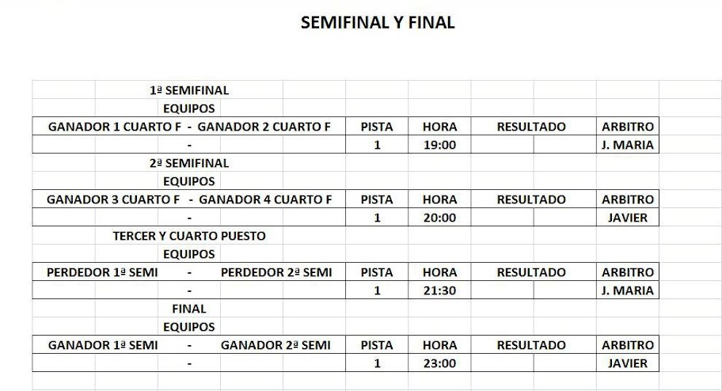
Task: Click the "SEMIFINAL Y FINAL" title
Action: click(x=378, y=23)
